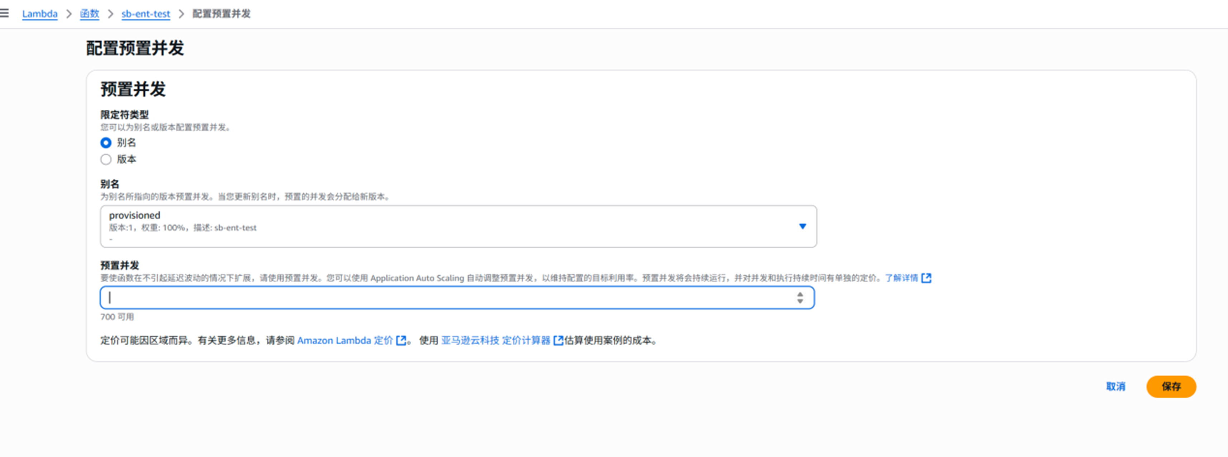Decrease provisioned concurrency with down stepper arrow
1228x457 pixels.
pos(800,301)
